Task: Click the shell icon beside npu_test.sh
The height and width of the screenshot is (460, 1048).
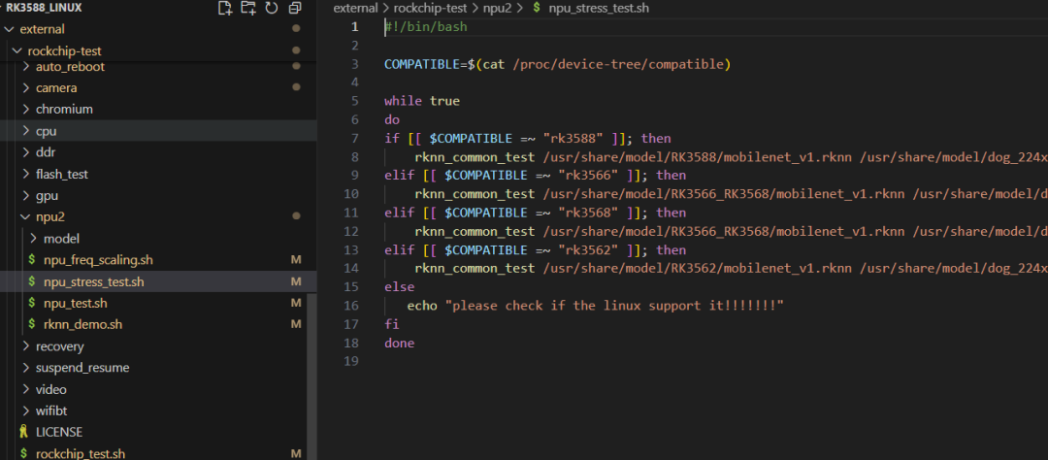Action: pyautogui.click(x=31, y=304)
